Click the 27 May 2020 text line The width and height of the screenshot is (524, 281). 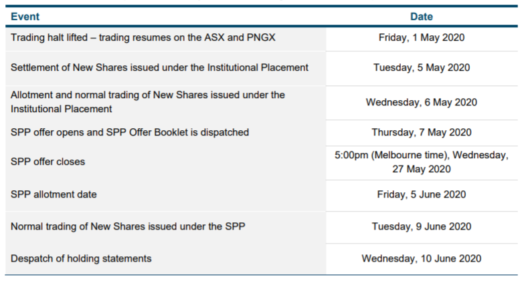click(x=422, y=169)
